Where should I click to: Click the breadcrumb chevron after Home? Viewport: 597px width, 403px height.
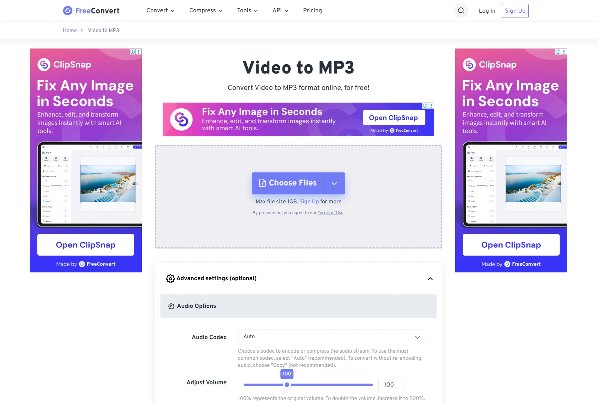82,30
